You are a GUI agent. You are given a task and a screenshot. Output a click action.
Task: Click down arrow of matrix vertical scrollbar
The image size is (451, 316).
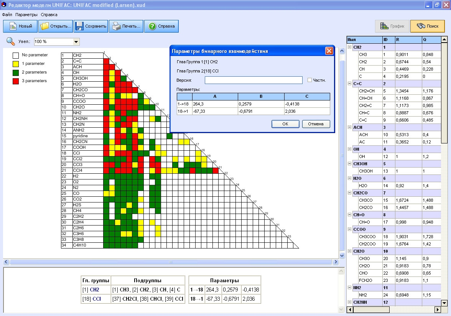click(342, 255)
